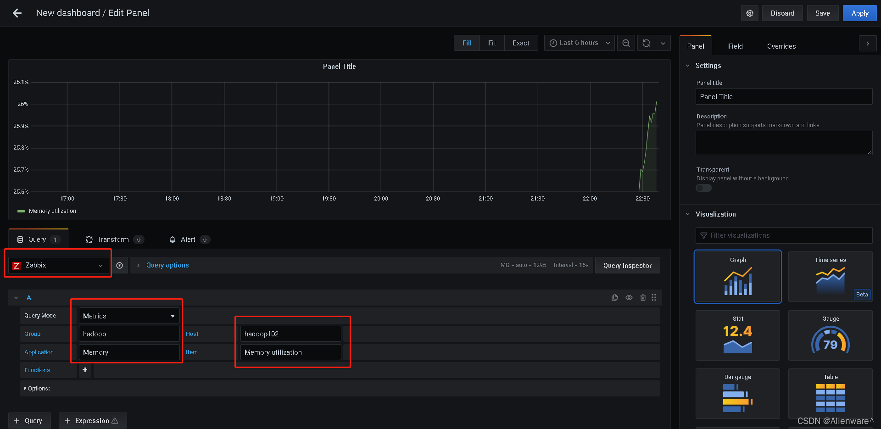Select Fit display mode
The image size is (881, 429).
pyautogui.click(x=492, y=43)
